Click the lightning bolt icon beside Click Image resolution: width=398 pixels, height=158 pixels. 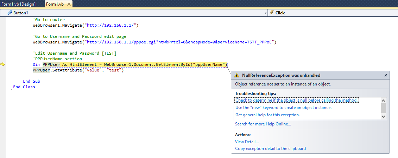click(271, 13)
